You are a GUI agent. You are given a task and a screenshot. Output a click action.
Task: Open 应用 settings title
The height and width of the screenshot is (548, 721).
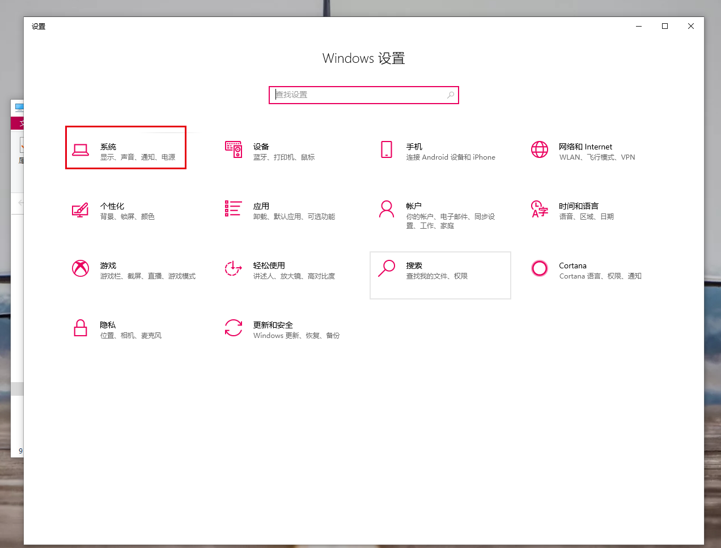(x=261, y=206)
